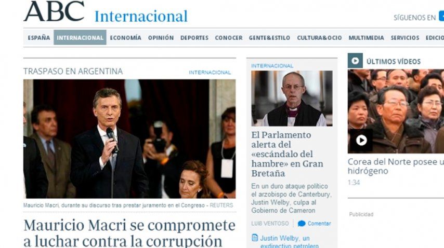Go to the Opinión section
Screen dimensions: 444x248
tap(161, 37)
